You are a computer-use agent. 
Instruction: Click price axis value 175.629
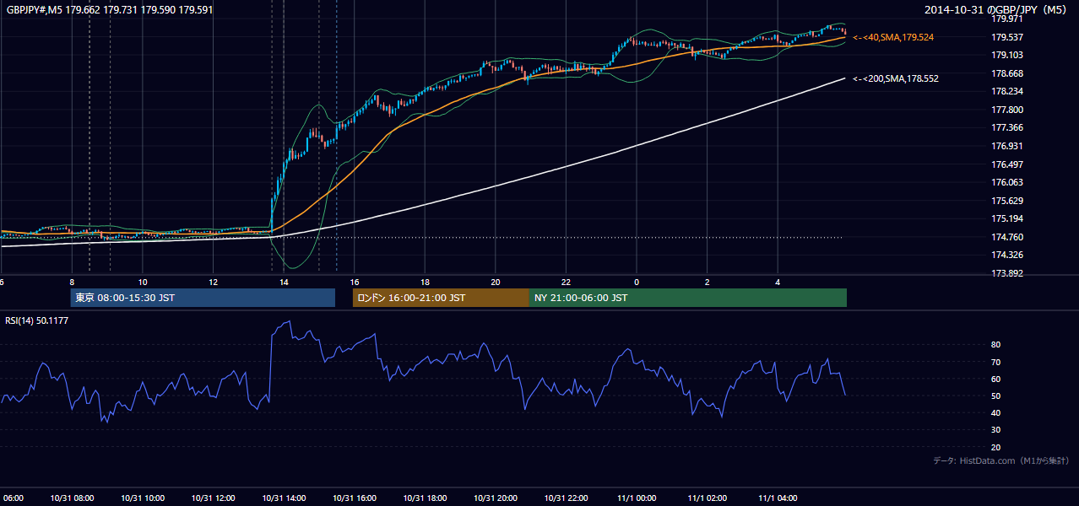pos(1008,201)
